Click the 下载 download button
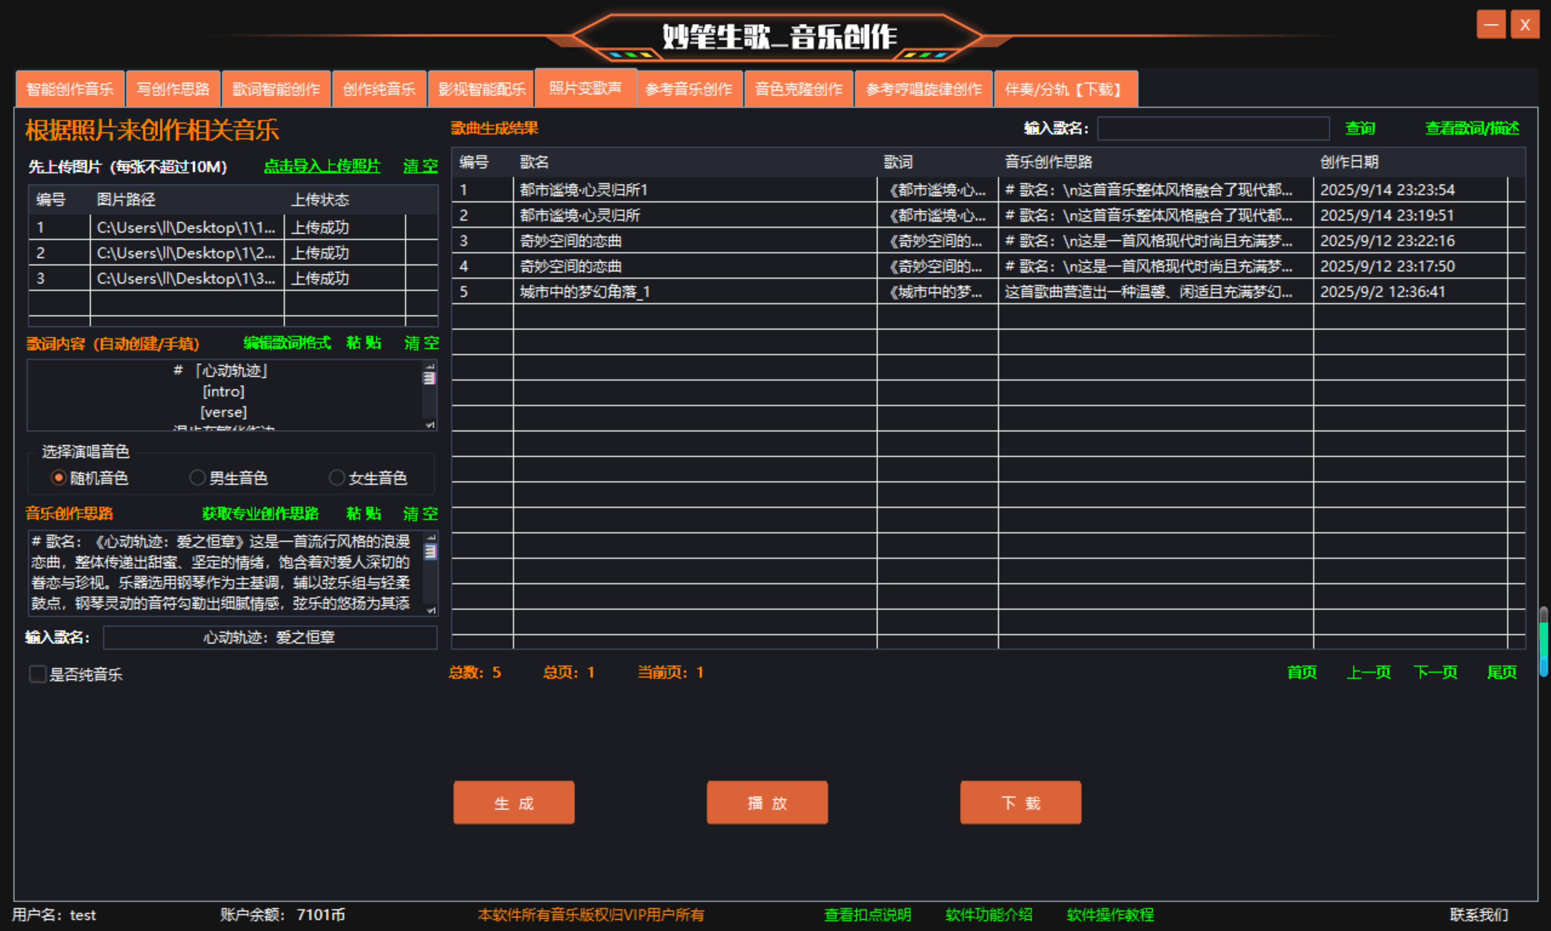The width and height of the screenshot is (1551, 931). tap(1019, 803)
